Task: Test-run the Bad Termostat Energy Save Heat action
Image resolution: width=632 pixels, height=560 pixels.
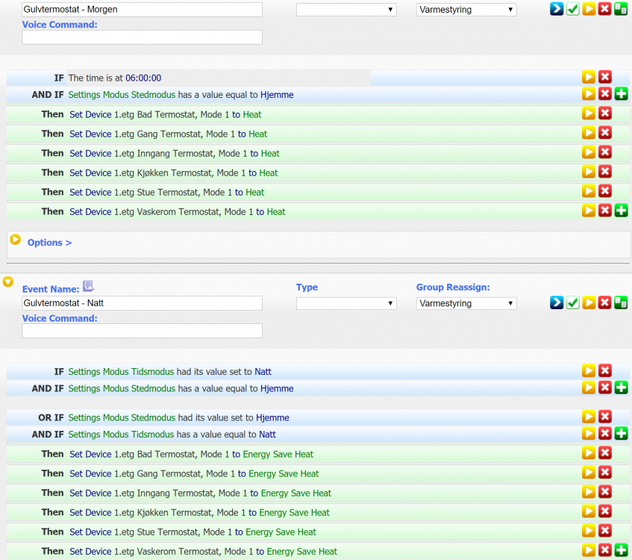Action: tap(589, 453)
